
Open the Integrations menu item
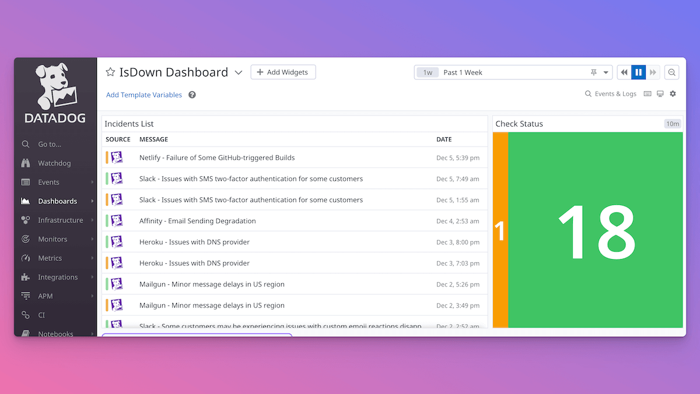[58, 277]
